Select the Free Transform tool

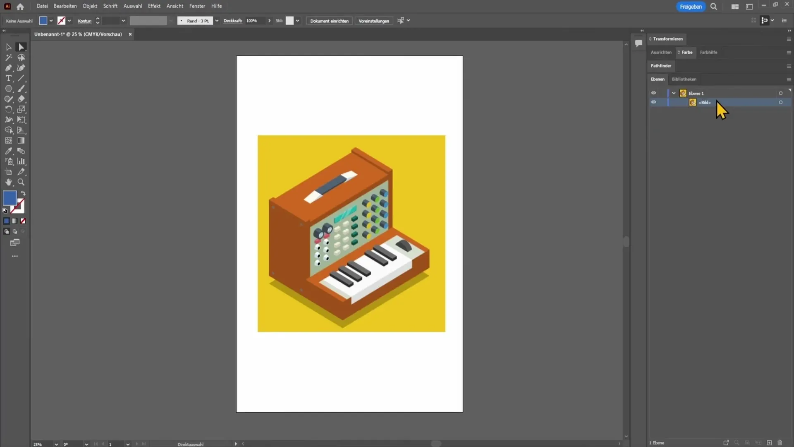(x=21, y=120)
